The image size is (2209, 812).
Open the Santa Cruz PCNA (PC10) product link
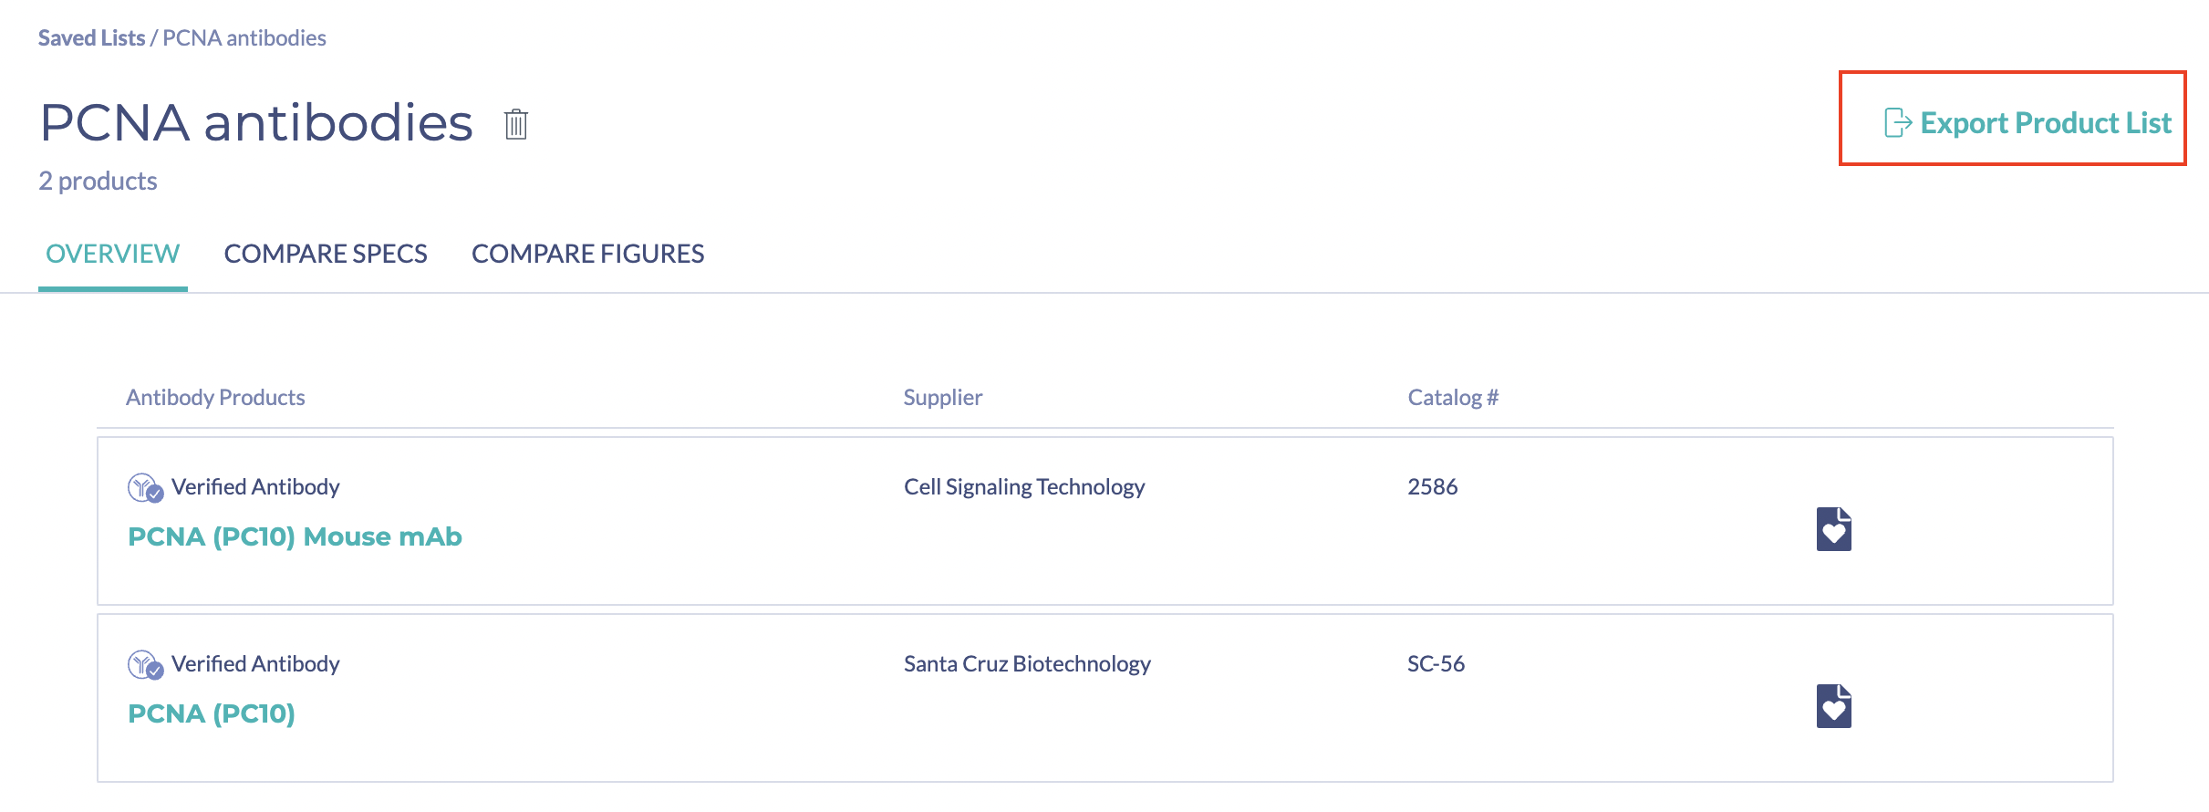coord(212,713)
